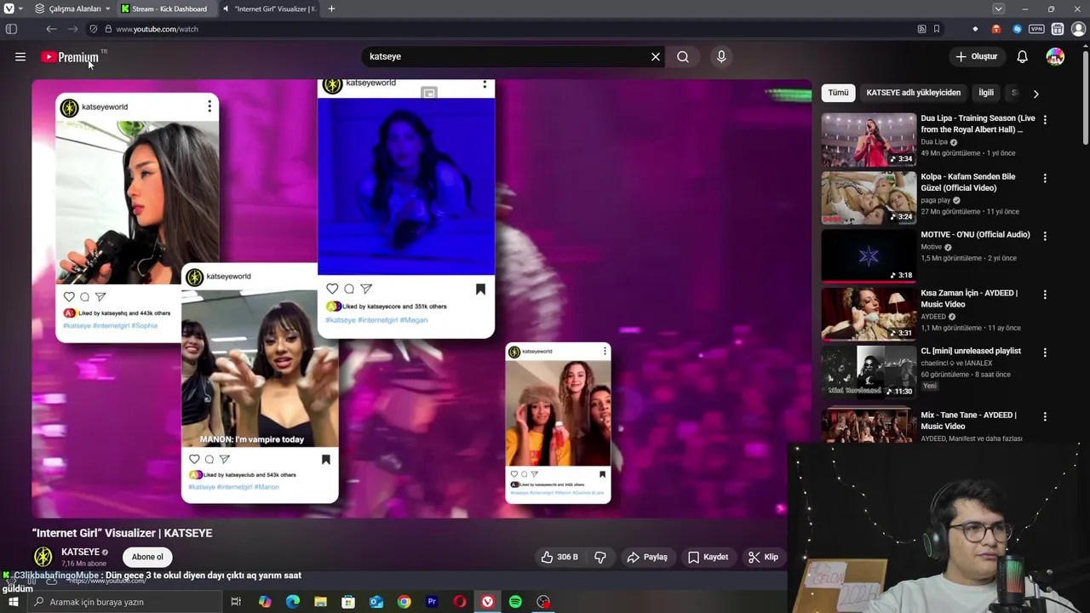Launch Microsoft Edge from taskbar
Image resolution: width=1090 pixels, height=613 pixels.
pyautogui.click(x=293, y=602)
